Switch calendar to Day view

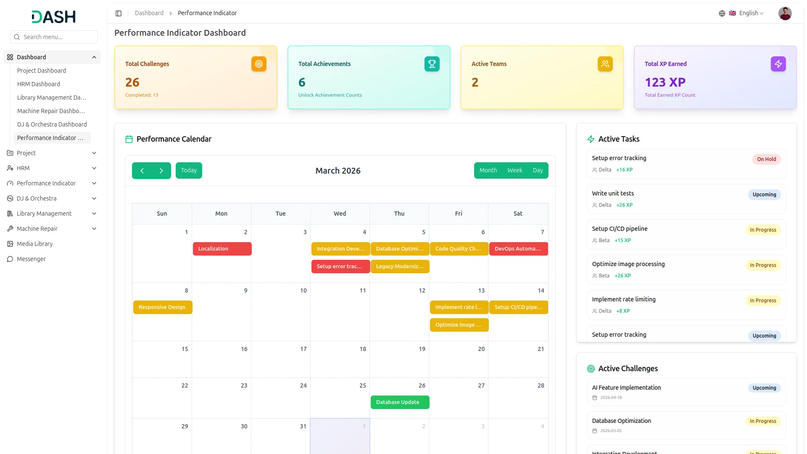[538, 171]
